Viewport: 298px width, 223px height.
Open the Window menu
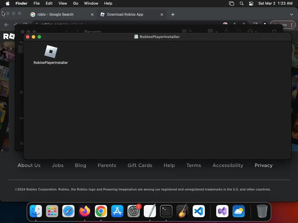tap(91, 3)
